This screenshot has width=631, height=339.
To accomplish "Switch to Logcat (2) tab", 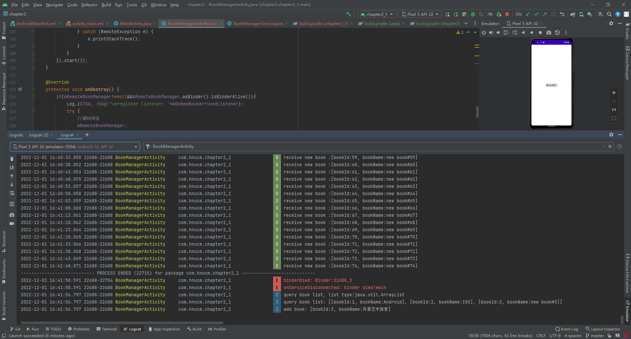I will [x=39, y=135].
